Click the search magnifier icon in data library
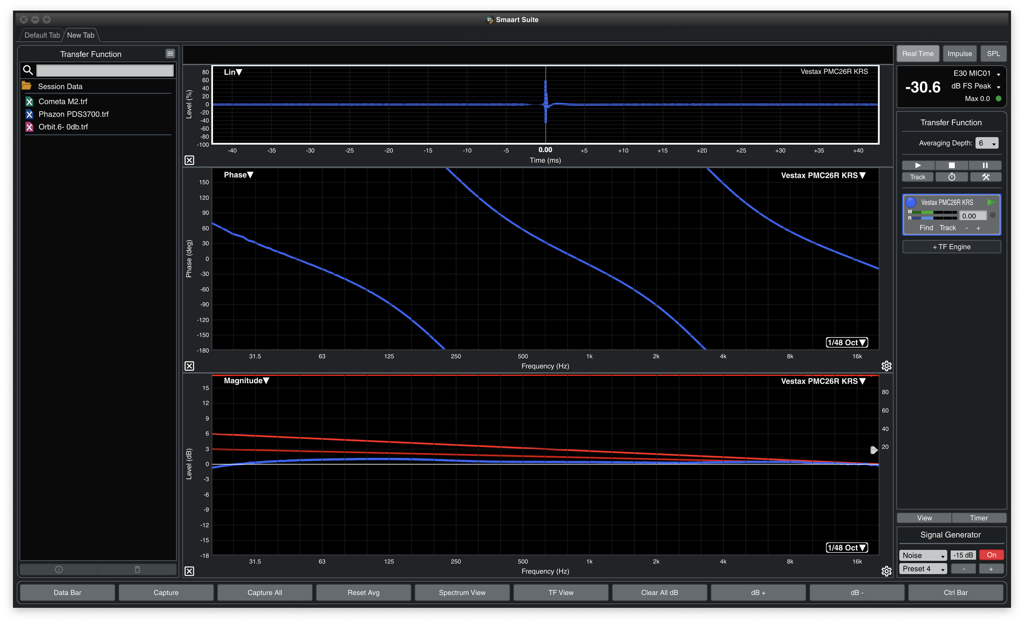Image resolution: width=1024 pixels, height=623 pixels. click(28, 70)
